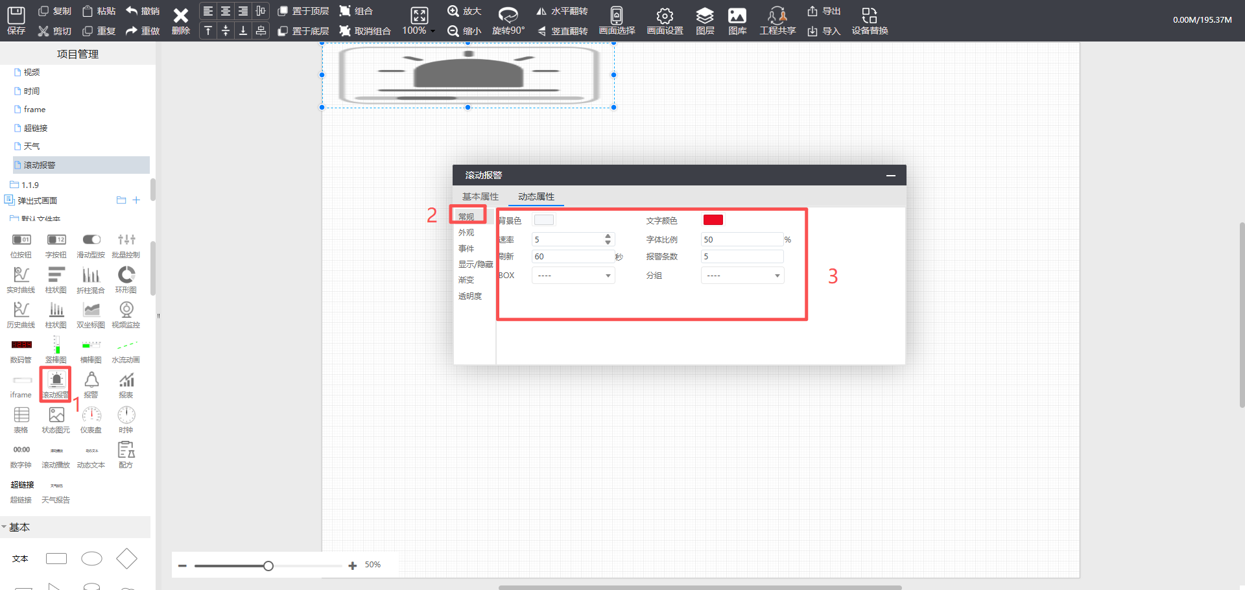1245x590 pixels.
Task: Click the 设备替换 device replace button
Action: [x=870, y=20]
